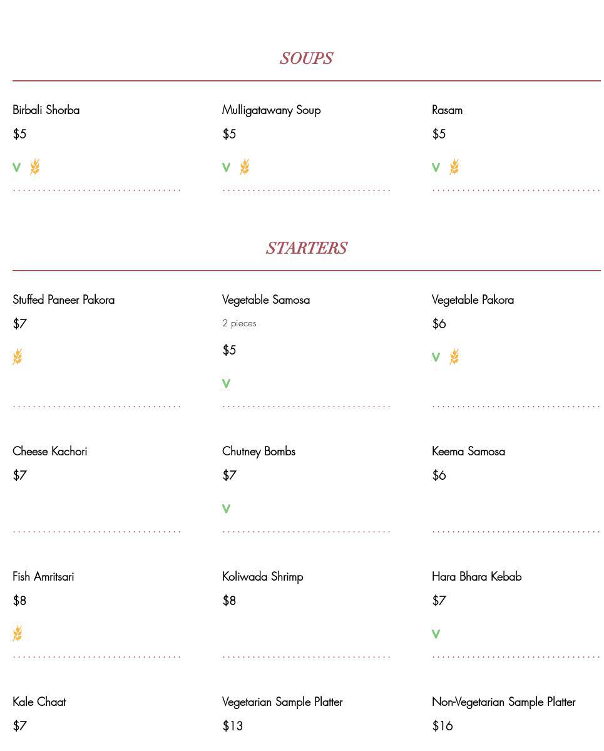The image size is (604, 751).
Task: Select the Keema Samosa menu item
Action: tap(468, 452)
